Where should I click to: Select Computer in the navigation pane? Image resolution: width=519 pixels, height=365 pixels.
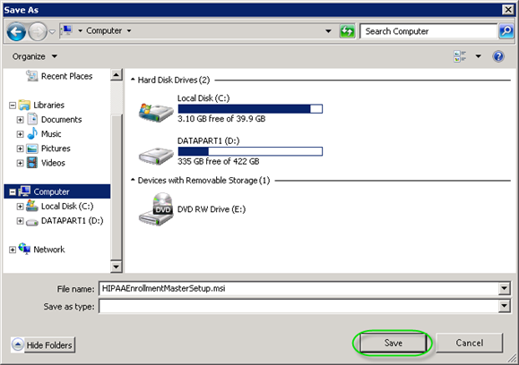click(x=51, y=191)
